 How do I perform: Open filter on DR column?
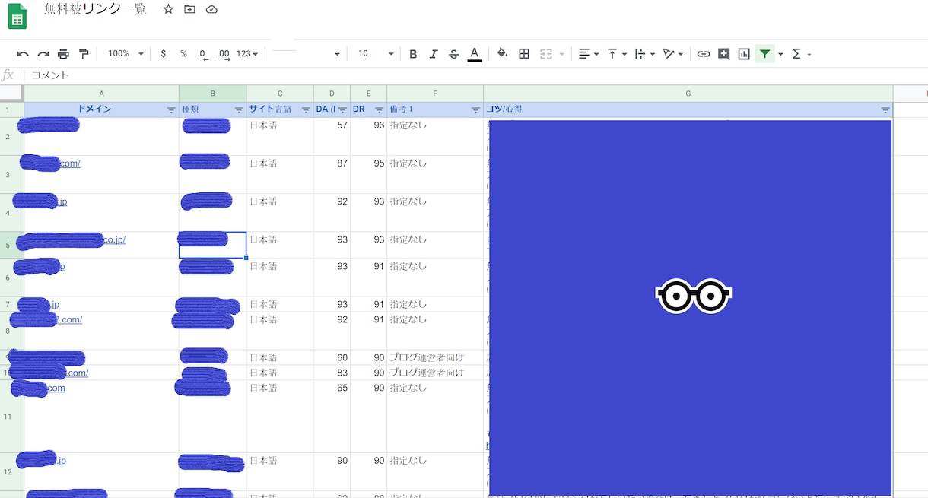click(x=379, y=110)
